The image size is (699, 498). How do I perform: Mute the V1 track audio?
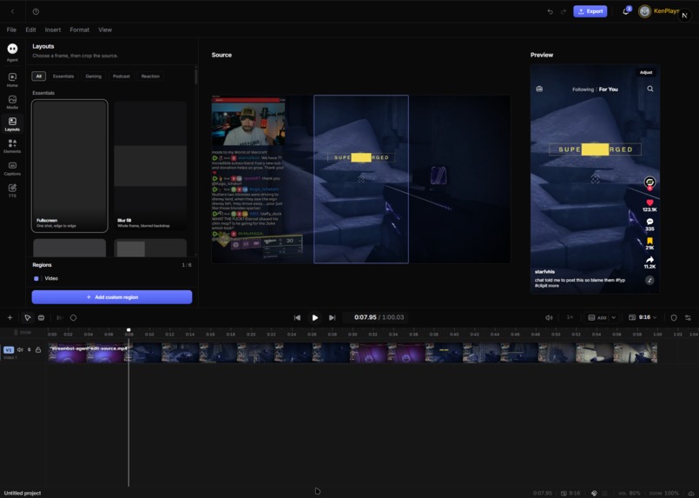tap(20, 350)
